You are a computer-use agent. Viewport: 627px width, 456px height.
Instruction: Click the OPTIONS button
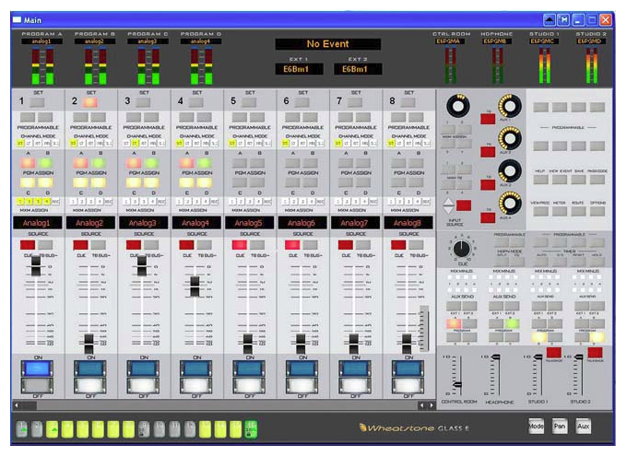(x=597, y=211)
